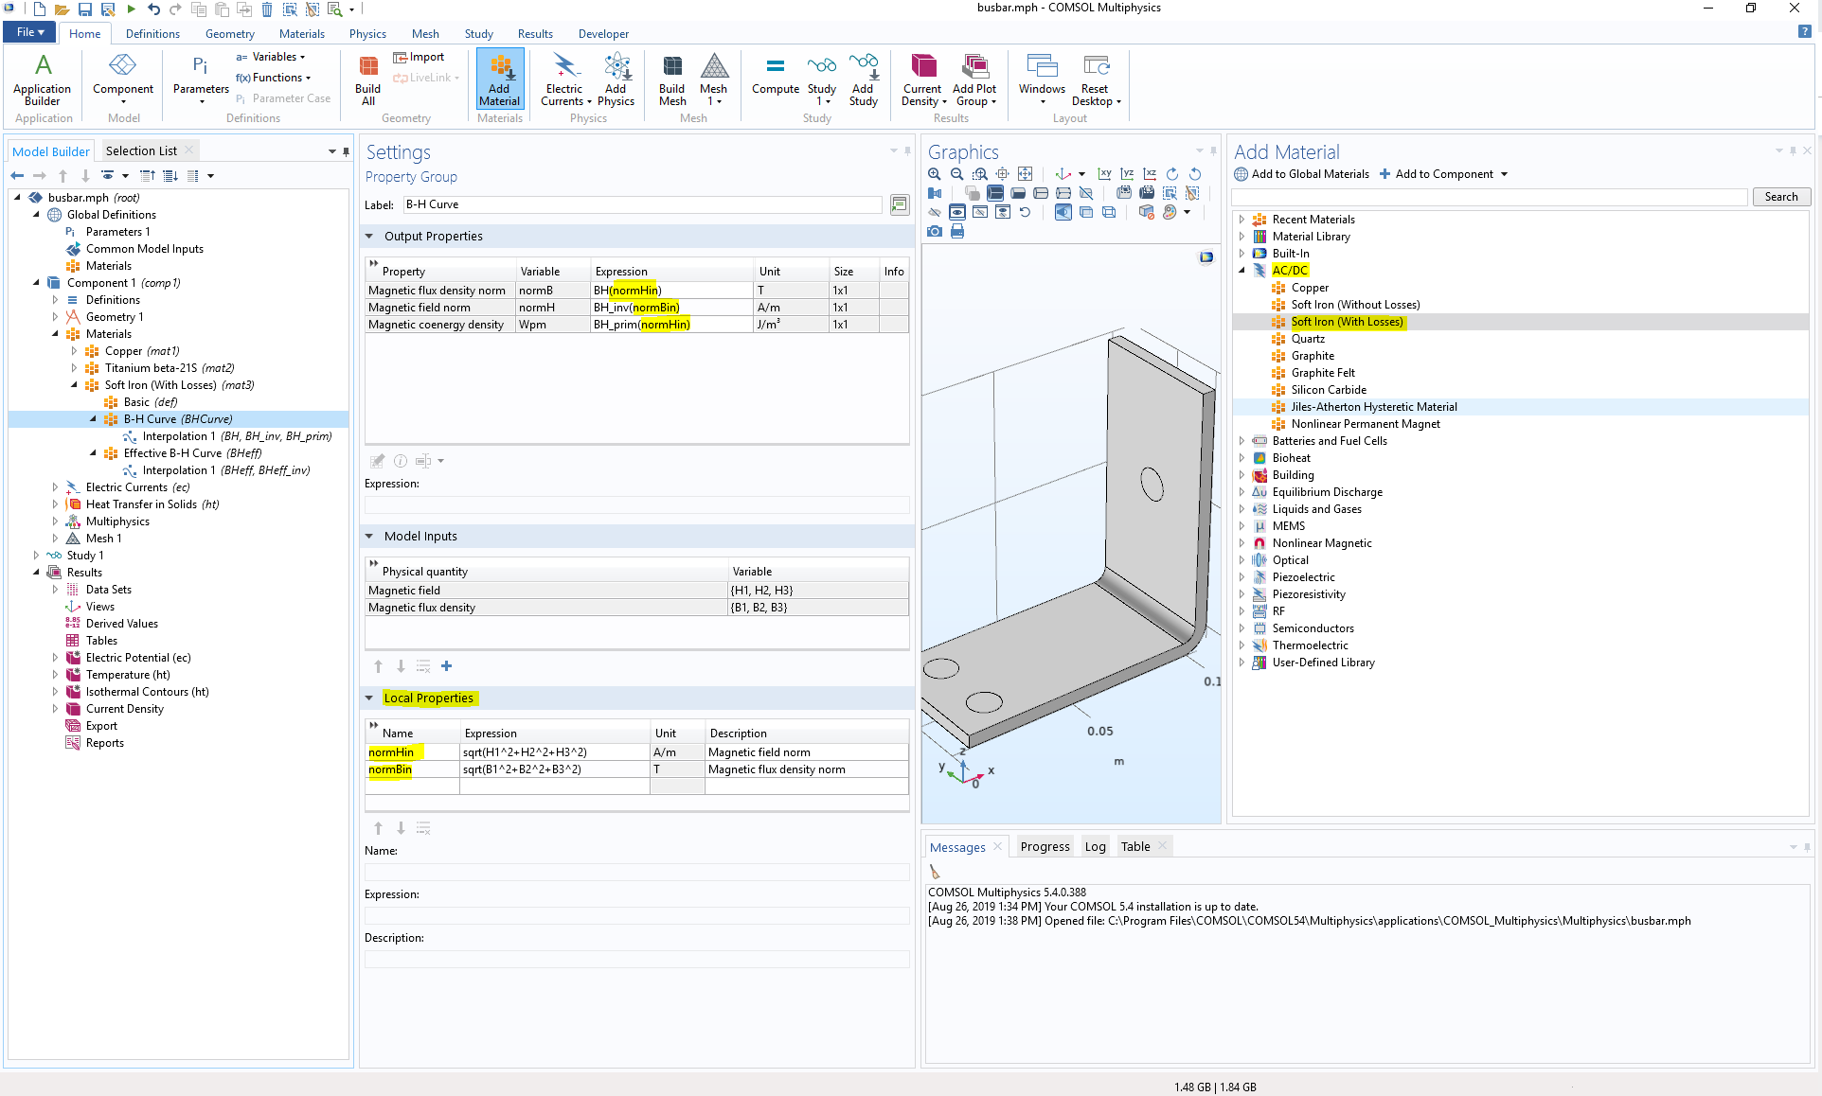Click Zoom In in Graphics toolbar

tap(934, 174)
